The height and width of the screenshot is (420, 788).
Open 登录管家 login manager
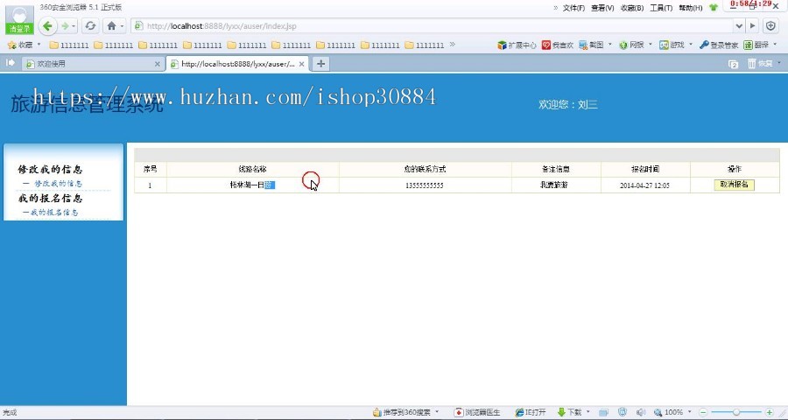tap(719, 45)
